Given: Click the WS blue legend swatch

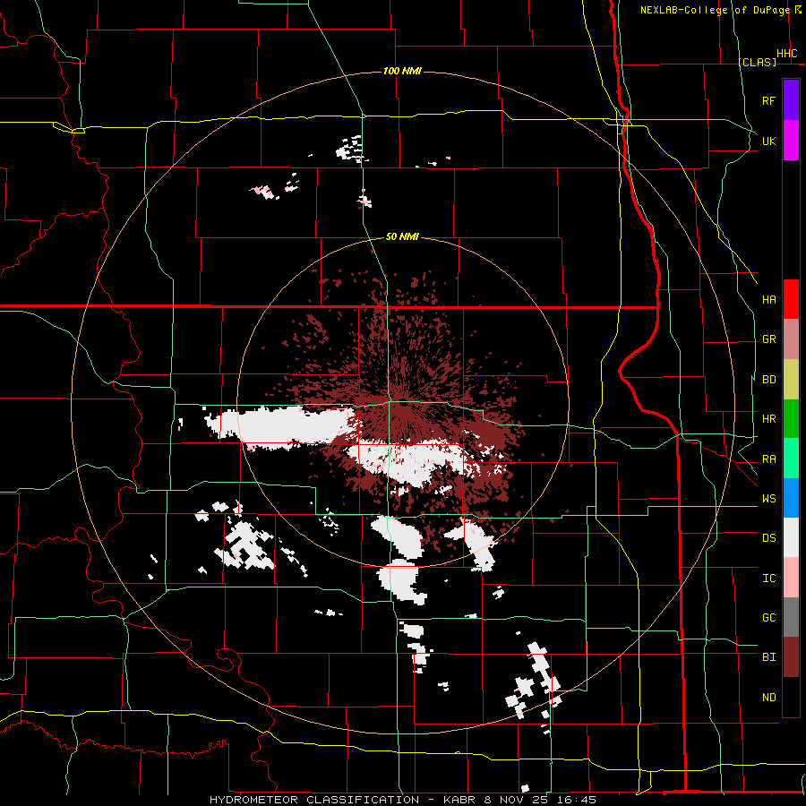Looking at the screenshot, I should 791,498.
